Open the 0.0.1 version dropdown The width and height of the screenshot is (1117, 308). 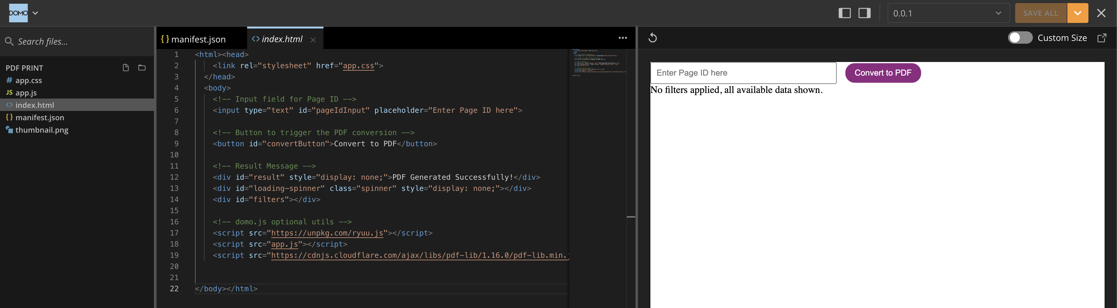tap(948, 13)
